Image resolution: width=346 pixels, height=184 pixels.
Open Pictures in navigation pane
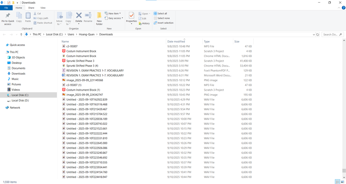coord(16,84)
